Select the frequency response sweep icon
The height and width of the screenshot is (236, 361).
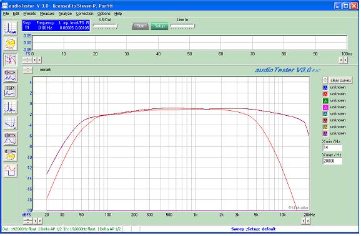click(x=10, y=60)
